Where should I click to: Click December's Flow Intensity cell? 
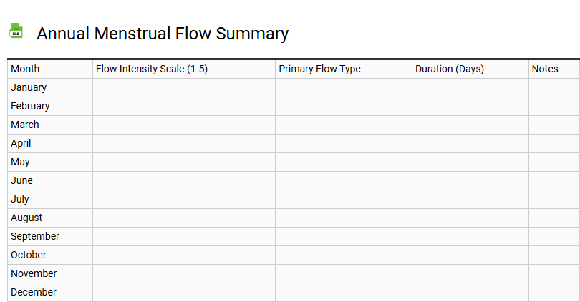(184, 293)
